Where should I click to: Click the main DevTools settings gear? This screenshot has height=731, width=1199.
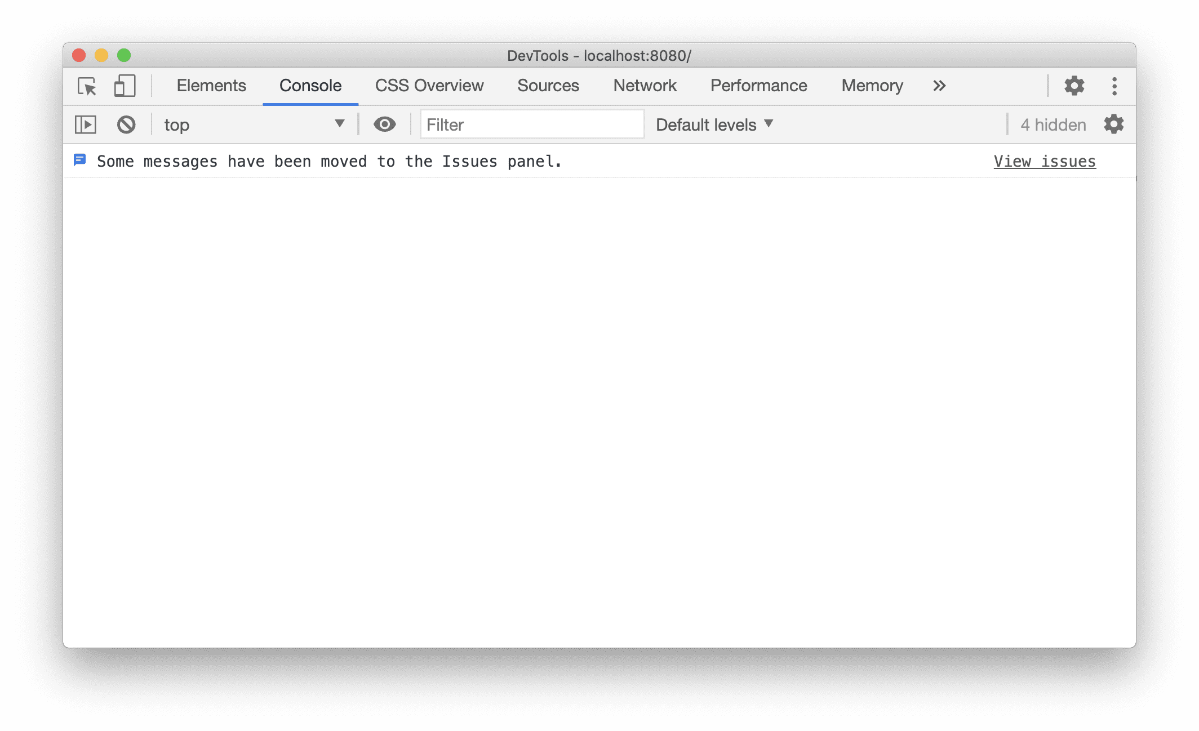(x=1073, y=84)
